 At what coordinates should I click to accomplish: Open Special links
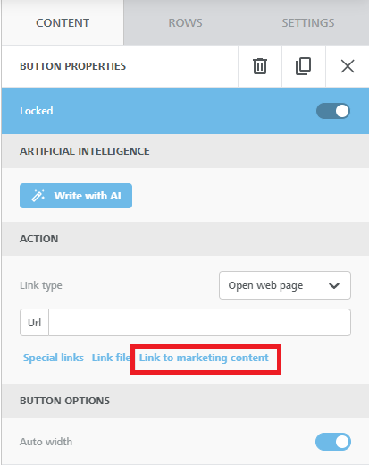(x=54, y=358)
